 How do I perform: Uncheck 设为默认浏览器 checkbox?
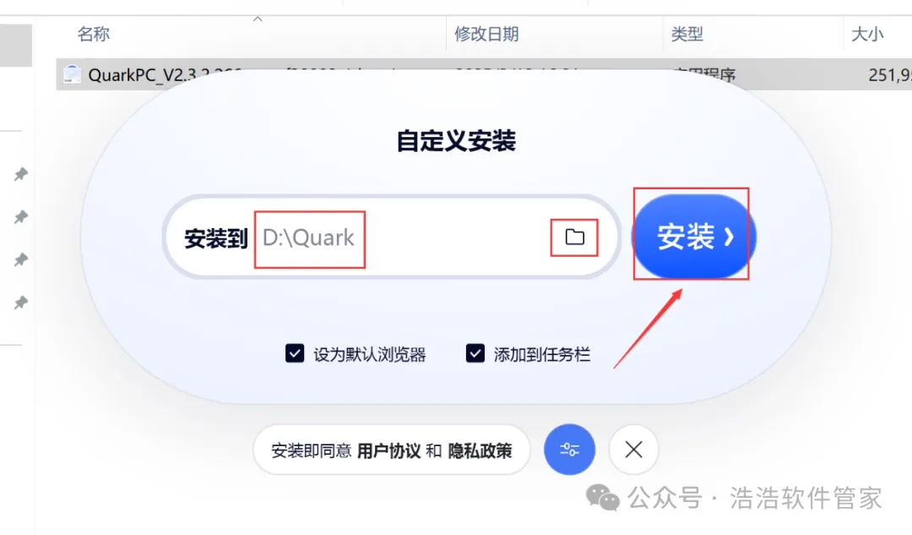pos(295,353)
